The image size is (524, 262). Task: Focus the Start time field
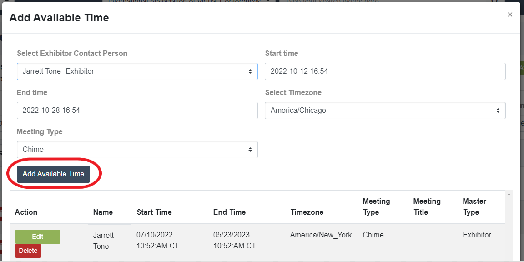click(385, 71)
